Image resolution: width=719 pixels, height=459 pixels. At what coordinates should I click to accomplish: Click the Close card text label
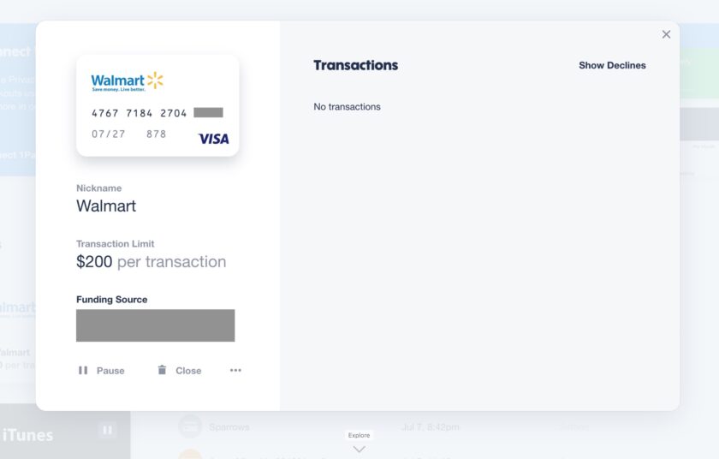pyautogui.click(x=188, y=371)
